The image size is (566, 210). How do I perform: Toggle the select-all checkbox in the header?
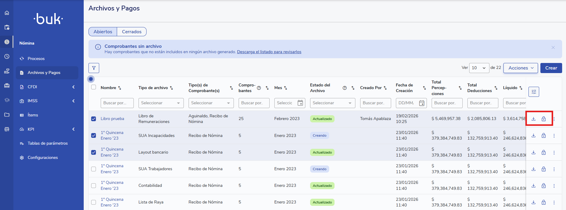[x=94, y=87]
